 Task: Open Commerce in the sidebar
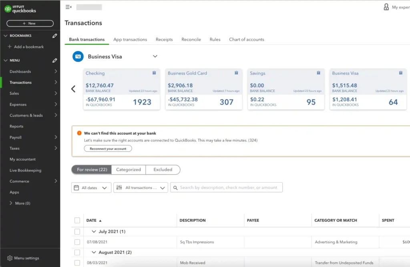19,181
